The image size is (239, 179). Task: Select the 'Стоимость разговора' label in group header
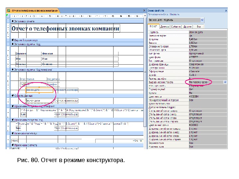[66, 90]
